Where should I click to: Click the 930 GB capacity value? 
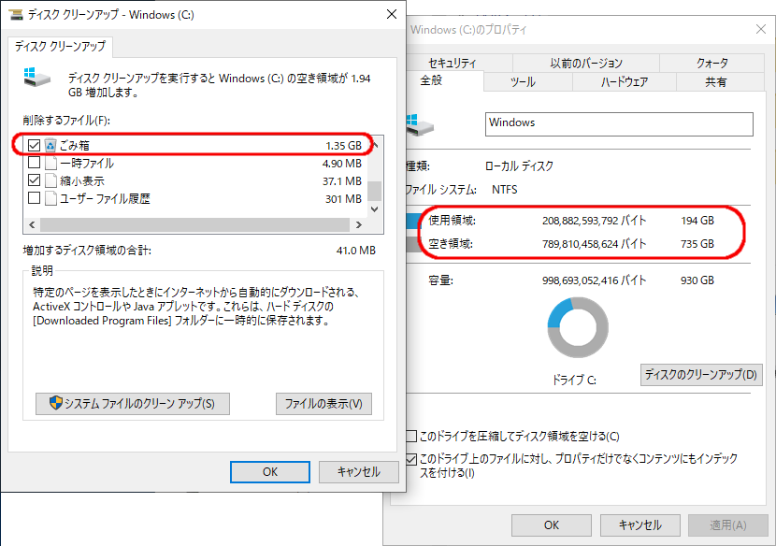[697, 280]
